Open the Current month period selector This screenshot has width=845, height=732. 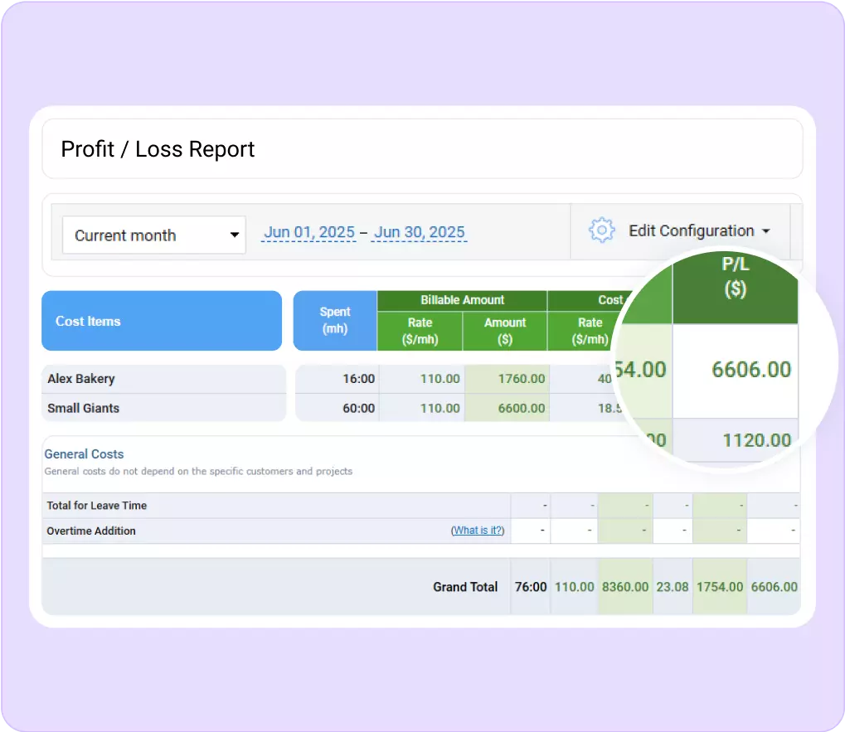tap(153, 235)
